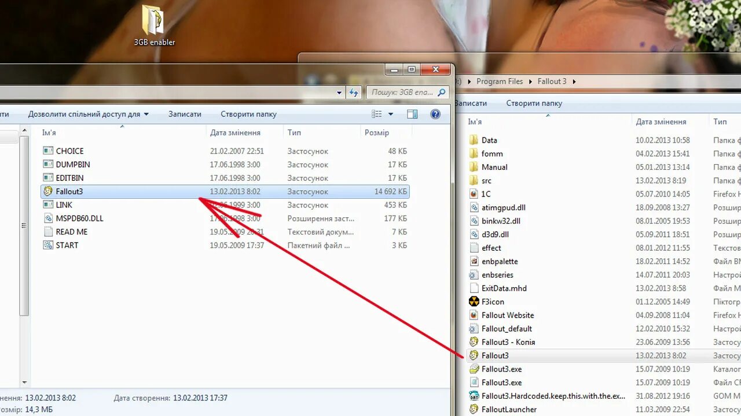Click the Fallout 3 breadcrumb
741x416 pixels.
(x=552, y=81)
